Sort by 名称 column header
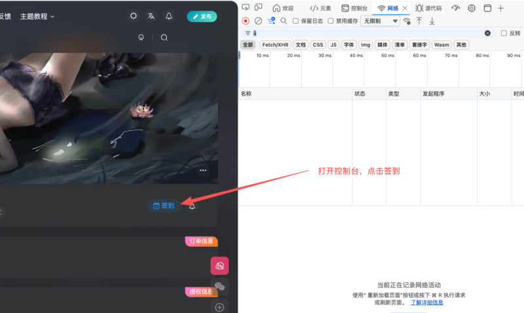The width and height of the screenshot is (524, 313). [x=295, y=94]
